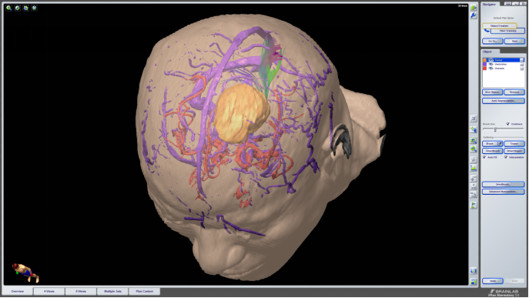The height and width of the screenshot is (298, 529).
Task: Select the histogram windowing icon
Action: pos(474,167)
